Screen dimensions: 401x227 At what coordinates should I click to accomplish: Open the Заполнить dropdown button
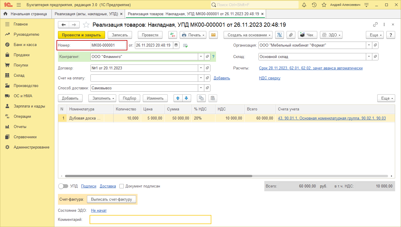102,98
